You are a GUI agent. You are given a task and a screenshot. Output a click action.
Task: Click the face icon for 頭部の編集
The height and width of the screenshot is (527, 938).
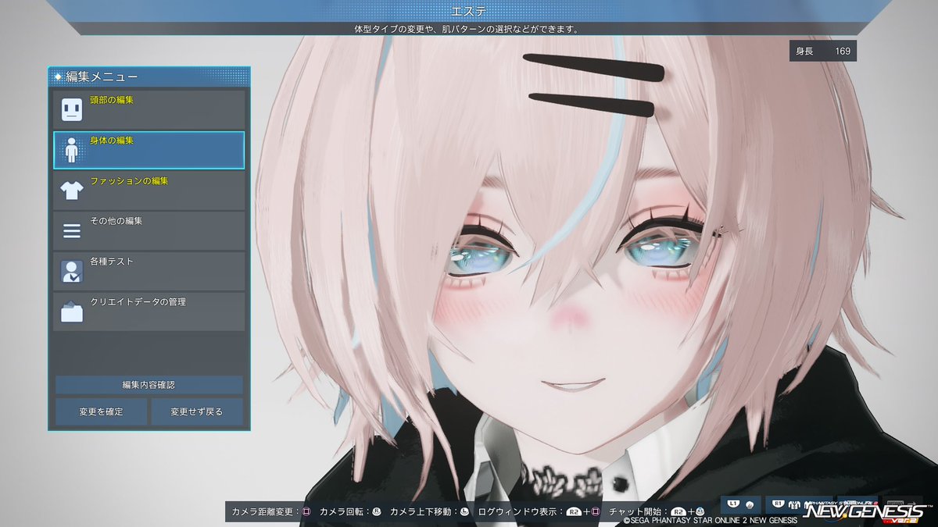click(x=72, y=109)
